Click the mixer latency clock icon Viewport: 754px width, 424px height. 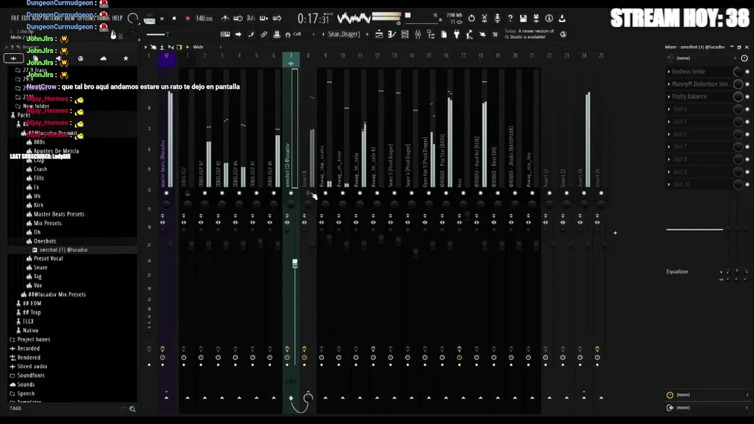click(x=744, y=58)
